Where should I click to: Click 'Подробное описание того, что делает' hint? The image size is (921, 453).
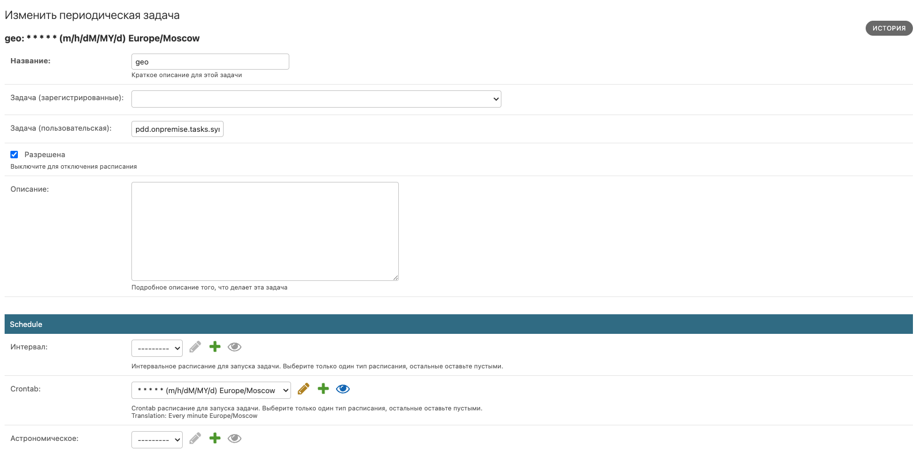(x=209, y=287)
